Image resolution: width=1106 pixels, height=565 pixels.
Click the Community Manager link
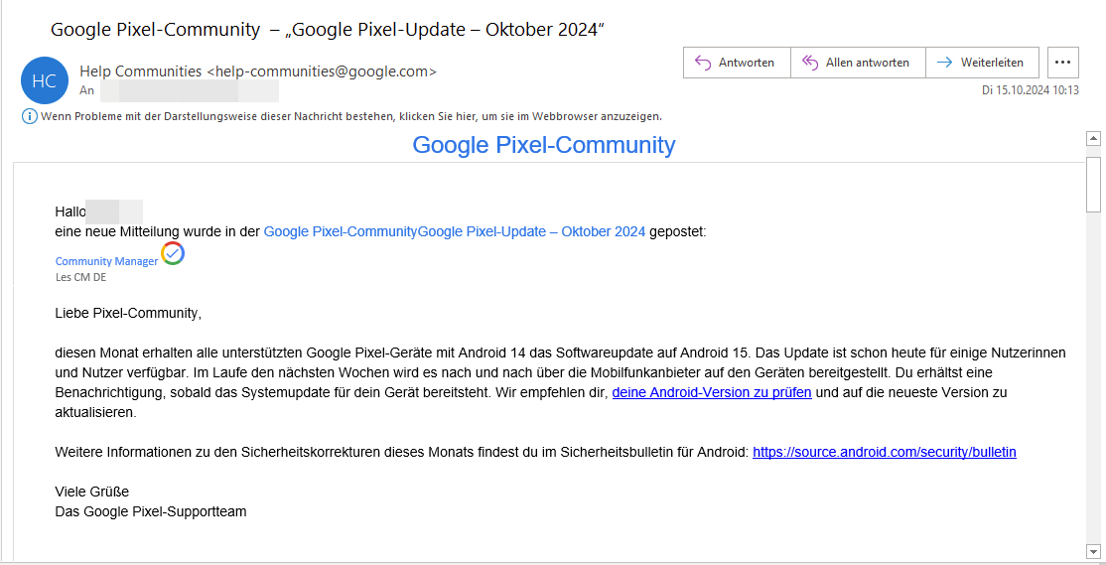[x=106, y=261]
